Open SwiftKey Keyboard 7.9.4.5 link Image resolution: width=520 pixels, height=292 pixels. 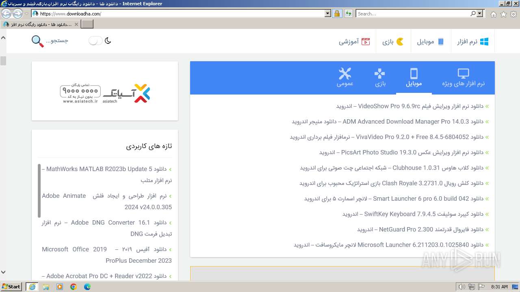coord(413,214)
